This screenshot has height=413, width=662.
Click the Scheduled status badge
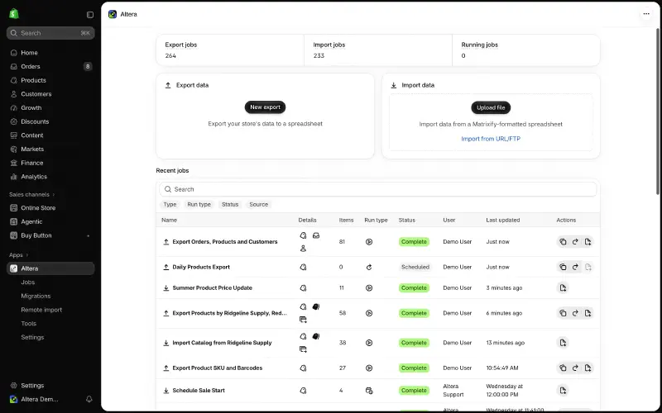[415, 267]
